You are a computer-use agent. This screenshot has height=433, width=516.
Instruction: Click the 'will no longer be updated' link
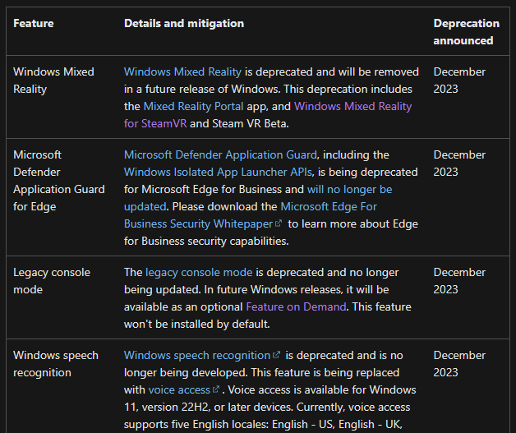tap(349, 189)
